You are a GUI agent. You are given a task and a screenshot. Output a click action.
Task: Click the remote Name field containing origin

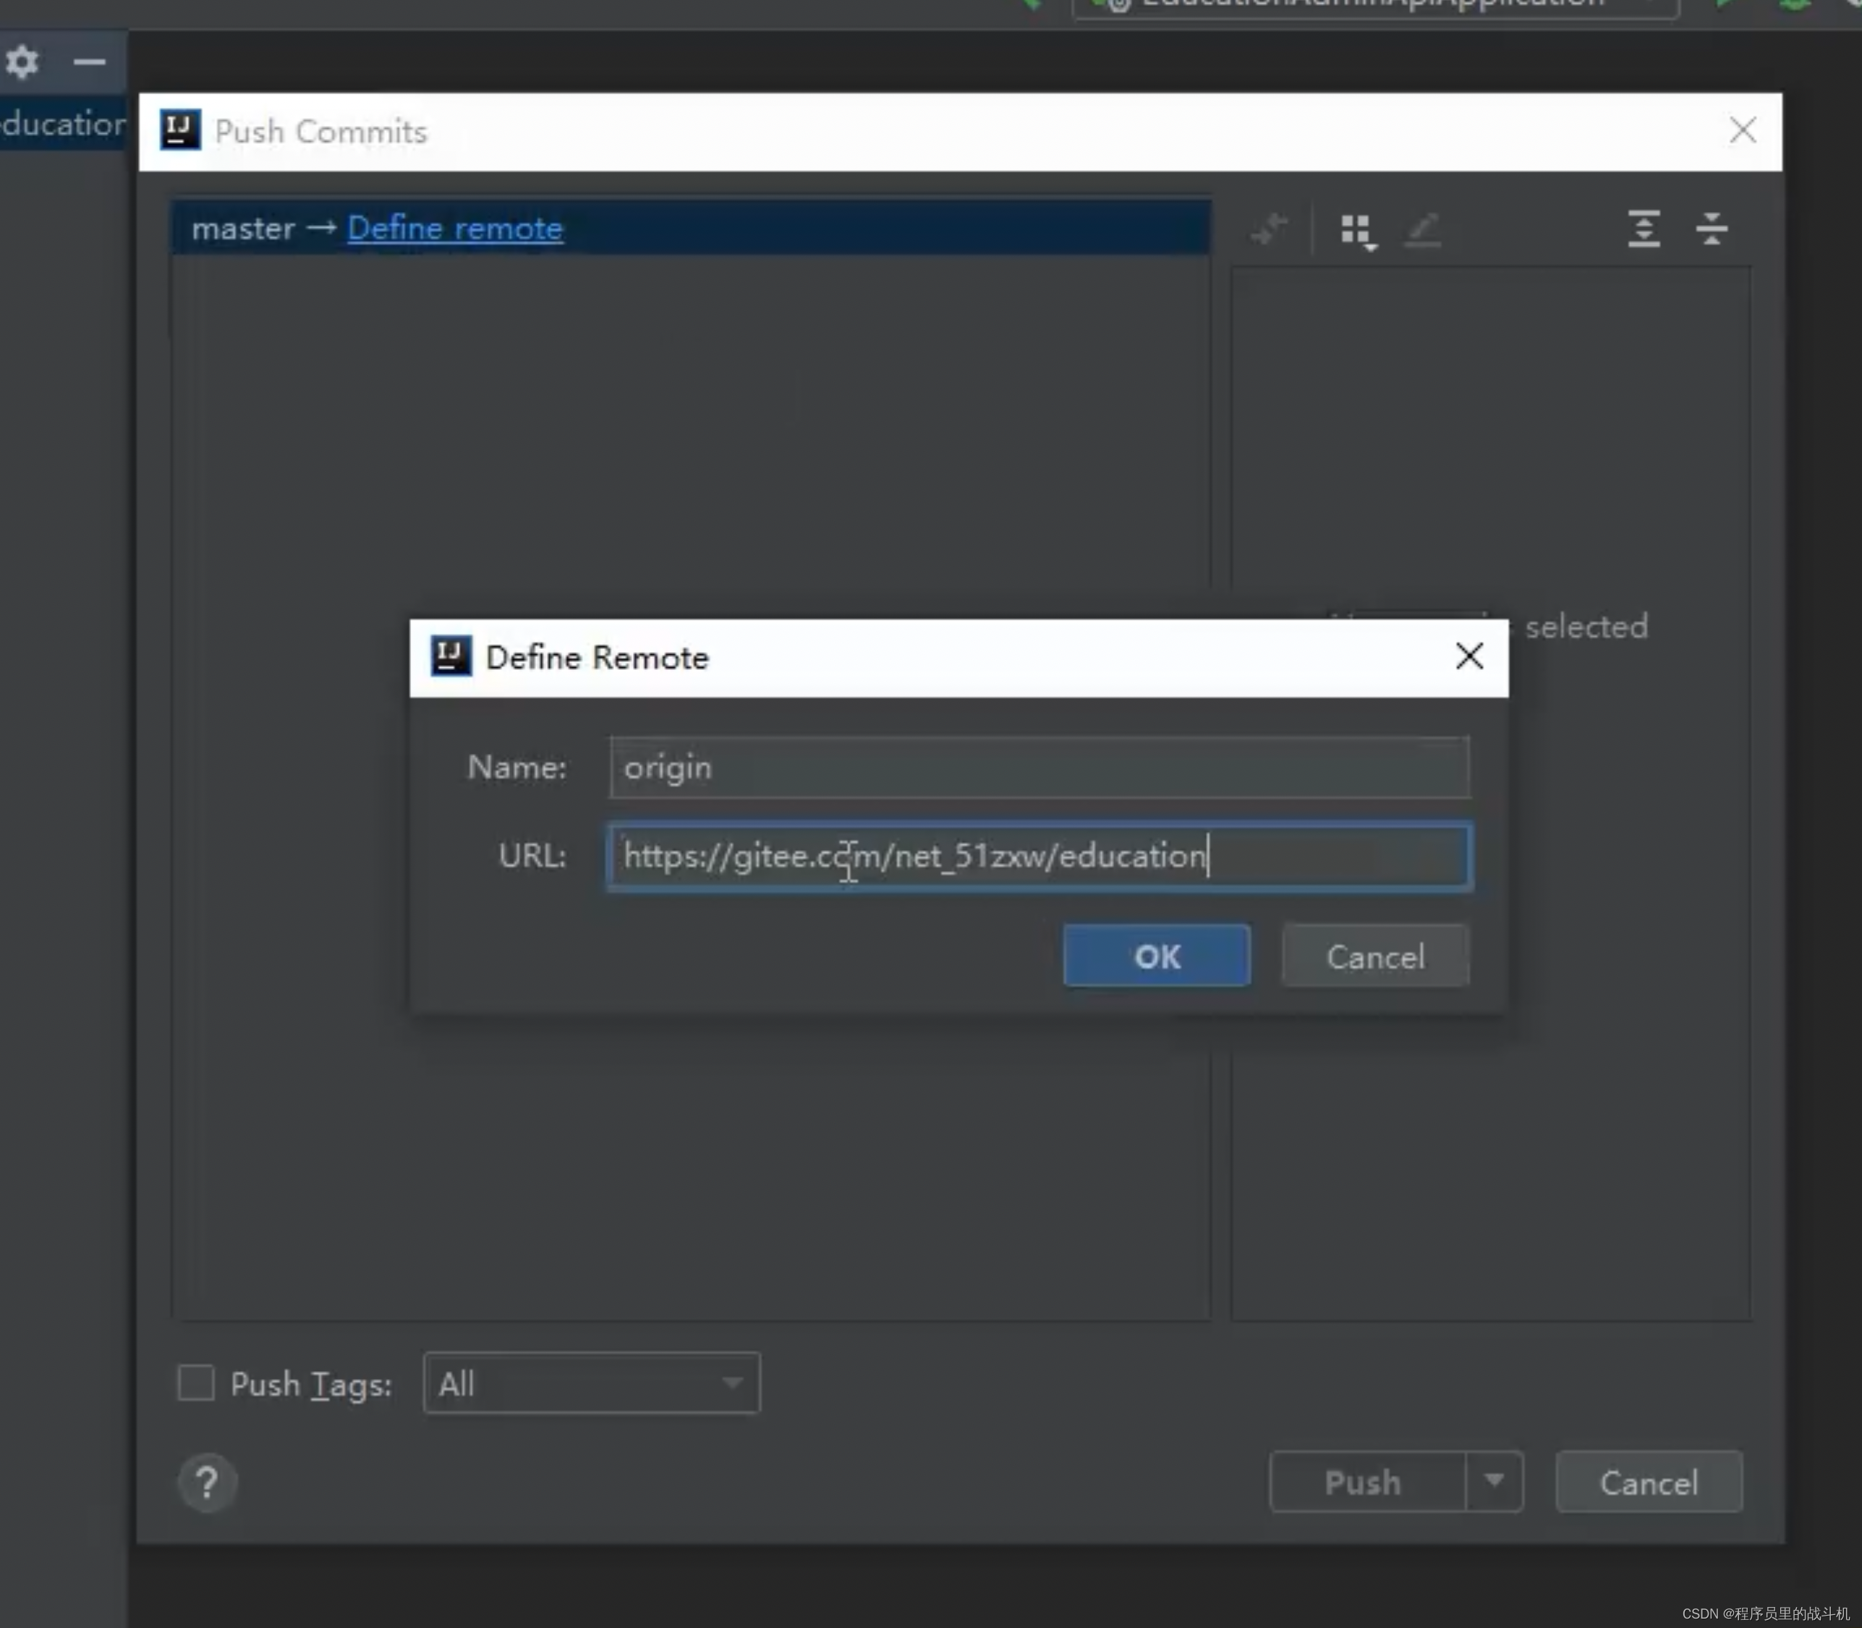click(x=1040, y=768)
